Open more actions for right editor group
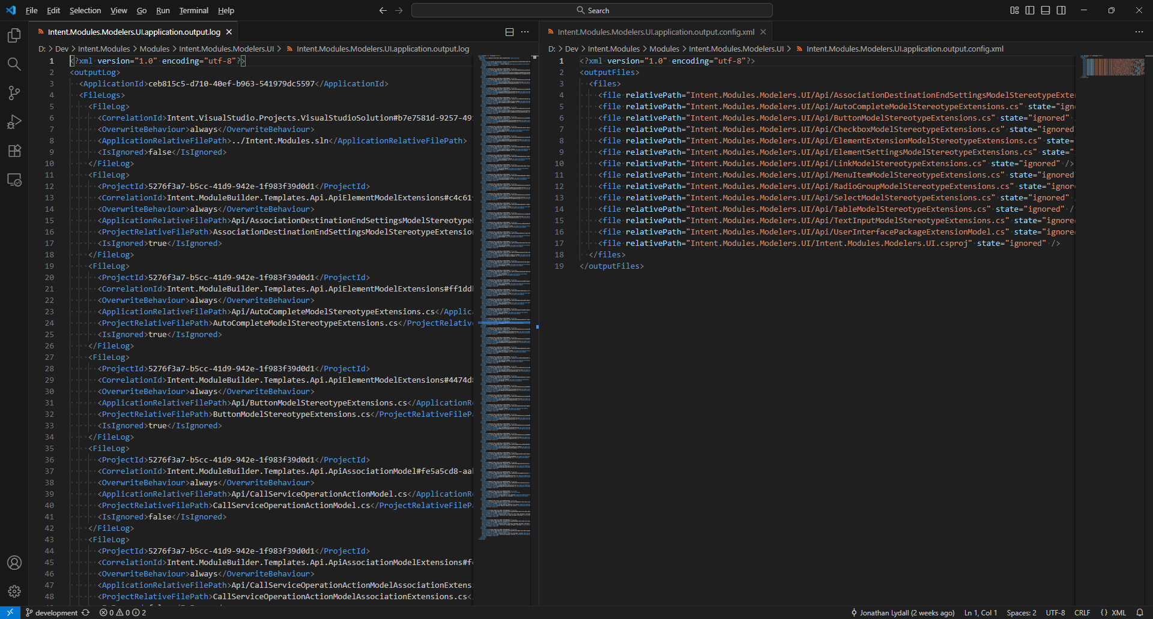The height and width of the screenshot is (619, 1153). pyautogui.click(x=1139, y=32)
